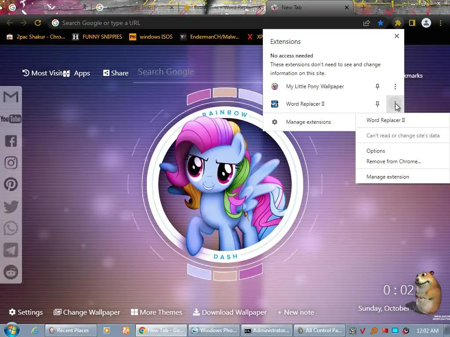The width and height of the screenshot is (450, 337).
Task: Open Reddit shortcut in the sidebar
Action: 11,272
